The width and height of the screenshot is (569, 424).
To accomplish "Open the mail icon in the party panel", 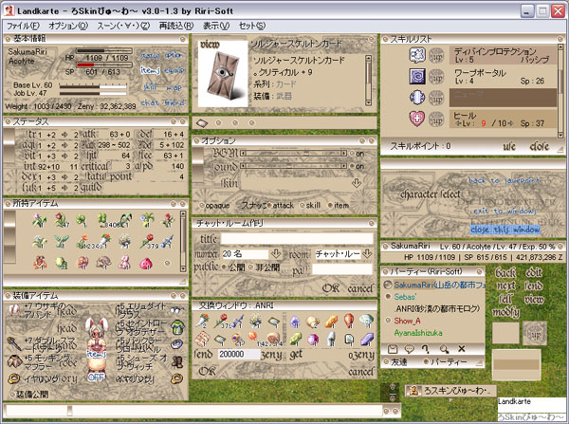I will pos(393,349).
